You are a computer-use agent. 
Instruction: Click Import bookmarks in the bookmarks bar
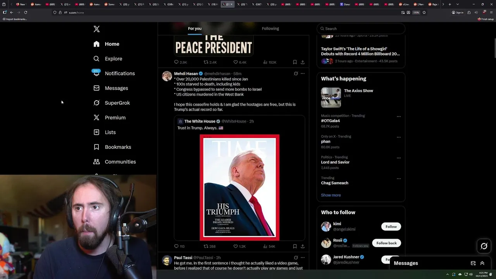point(15,19)
